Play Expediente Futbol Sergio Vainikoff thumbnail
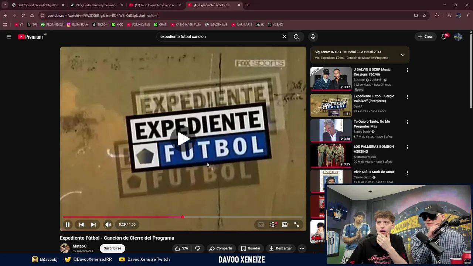 331,105
